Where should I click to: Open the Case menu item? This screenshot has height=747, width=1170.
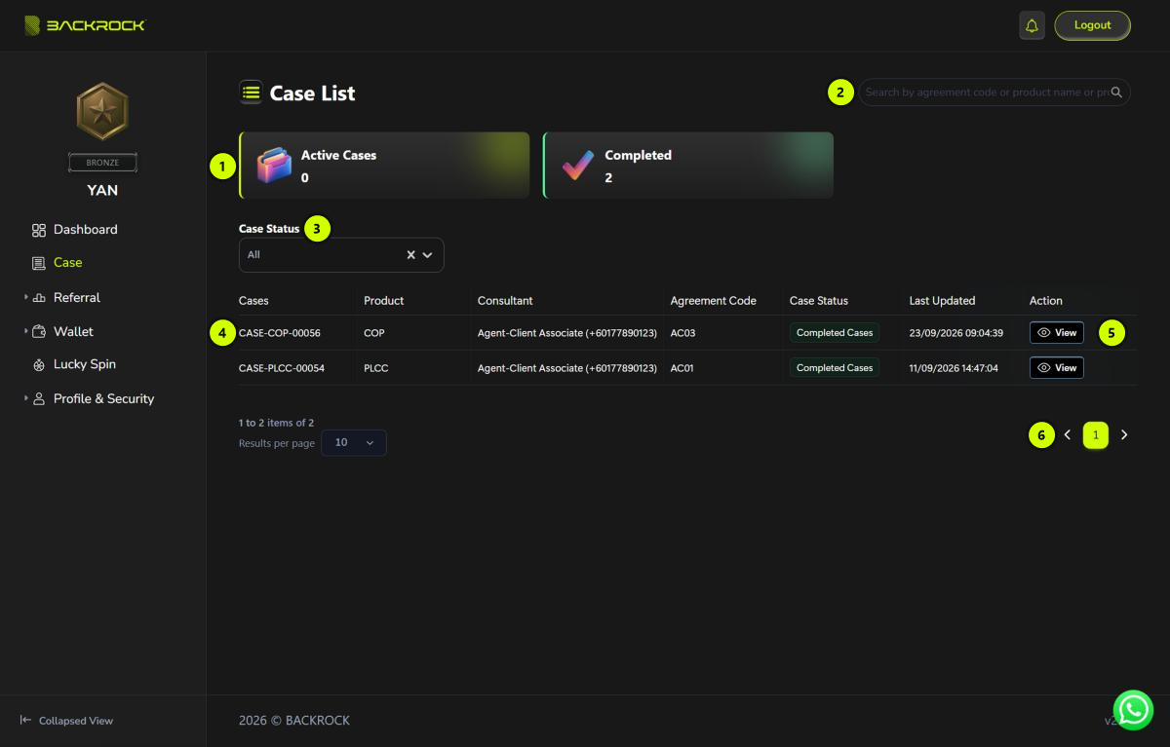[67, 263]
